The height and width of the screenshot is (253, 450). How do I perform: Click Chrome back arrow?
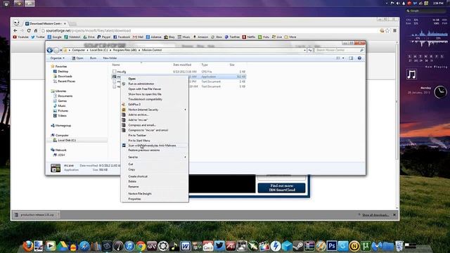pos(15,30)
